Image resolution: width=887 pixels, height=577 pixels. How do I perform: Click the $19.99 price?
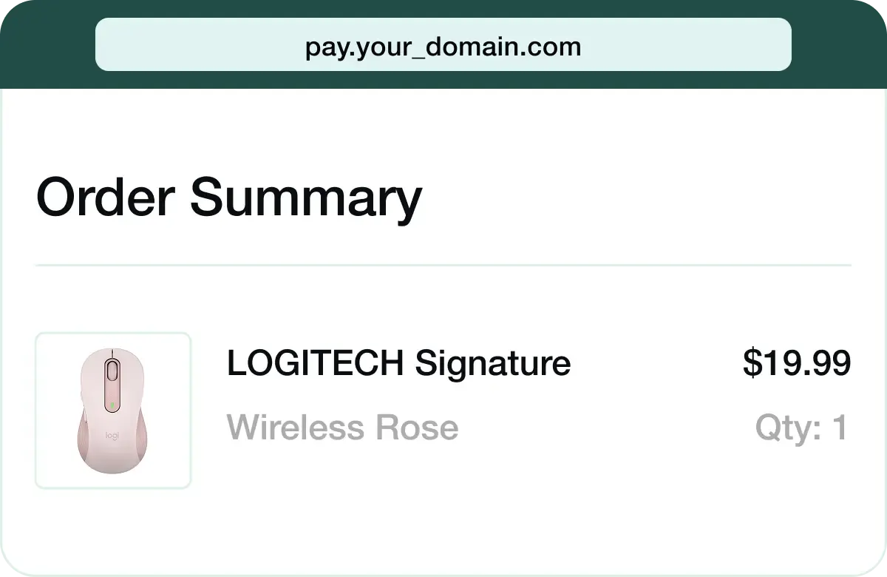click(797, 363)
